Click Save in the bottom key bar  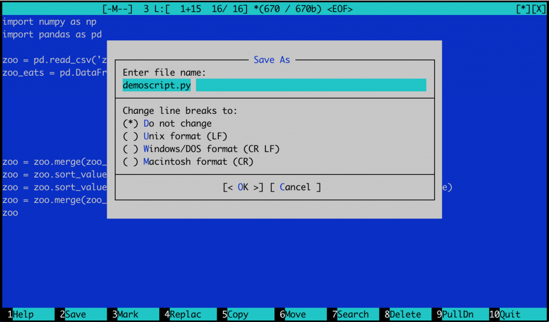pyautogui.click(x=76, y=314)
